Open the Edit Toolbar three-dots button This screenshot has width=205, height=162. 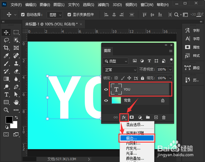(16, 110)
